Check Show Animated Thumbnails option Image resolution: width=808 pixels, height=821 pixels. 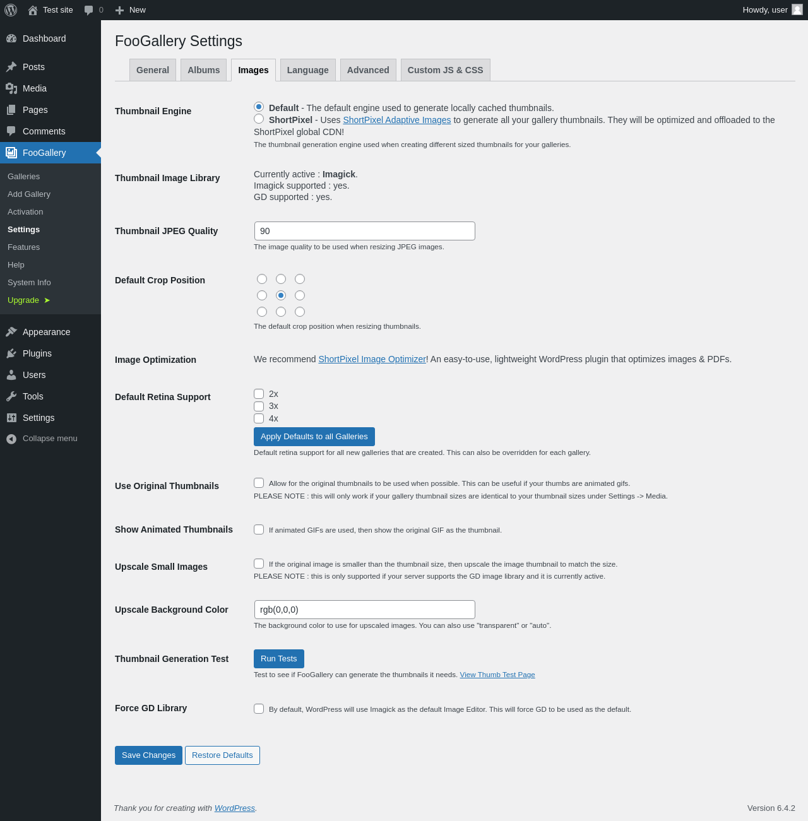point(259,529)
